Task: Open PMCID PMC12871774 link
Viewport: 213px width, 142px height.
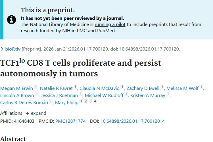Action: (x=70, y=121)
